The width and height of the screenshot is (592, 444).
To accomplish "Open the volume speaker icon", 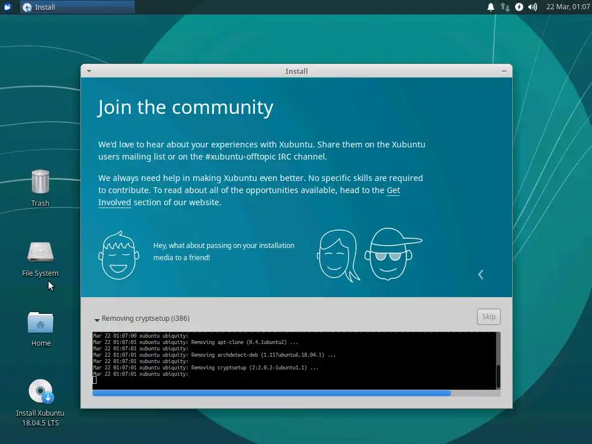I will 532,7.
